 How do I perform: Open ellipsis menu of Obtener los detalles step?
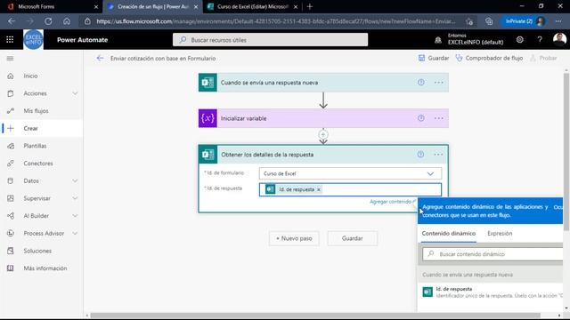(x=438, y=155)
